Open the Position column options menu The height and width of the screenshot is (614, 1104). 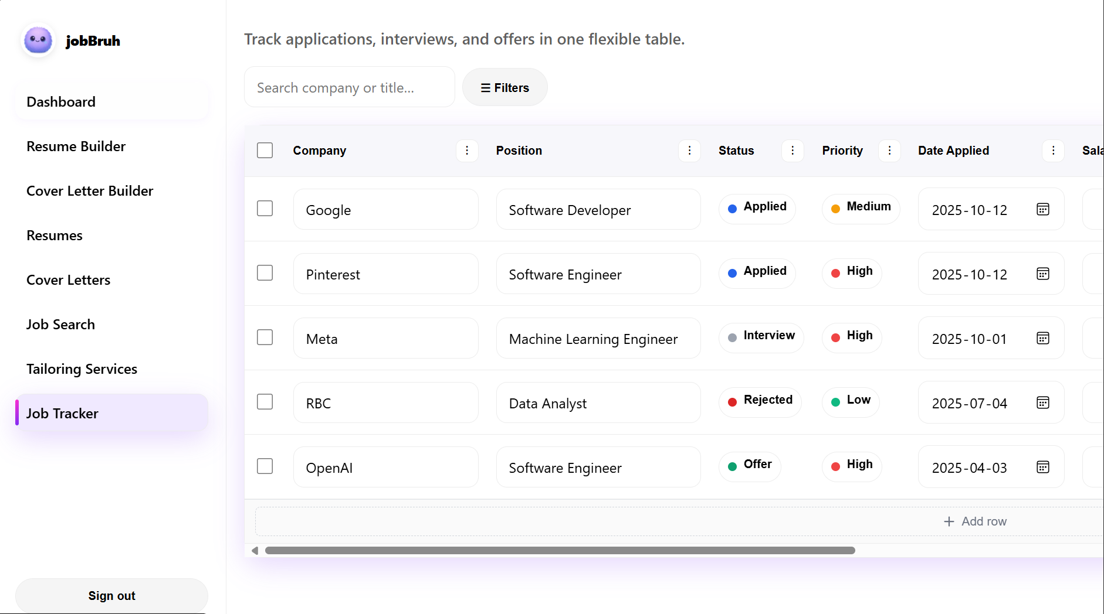coord(690,151)
